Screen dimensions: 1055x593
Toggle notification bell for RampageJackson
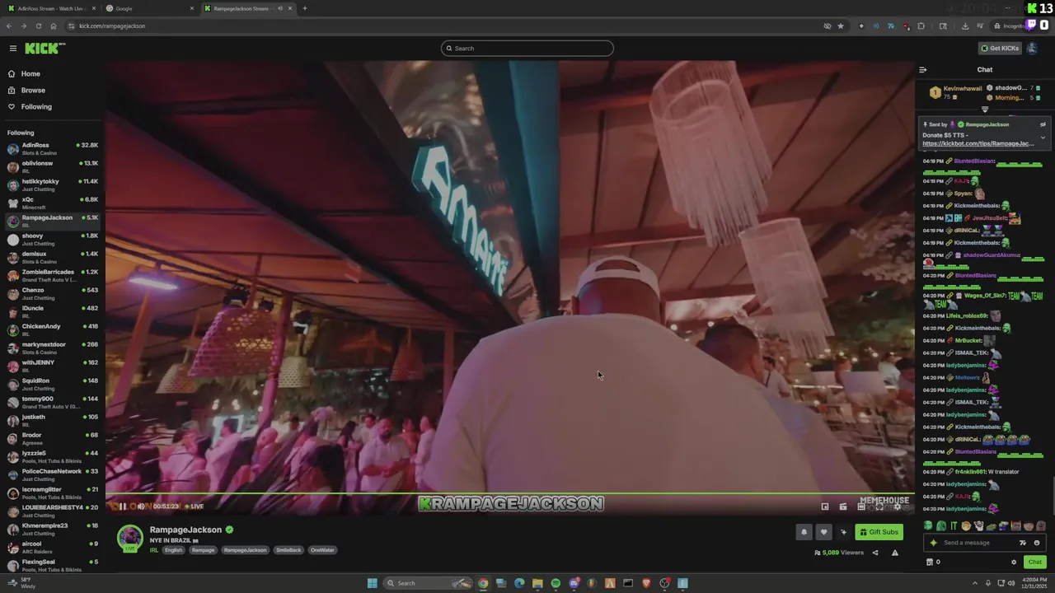804,532
